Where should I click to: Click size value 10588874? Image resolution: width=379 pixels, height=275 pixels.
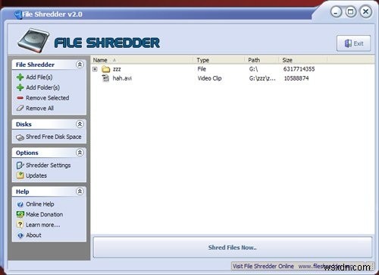click(296, 78)
